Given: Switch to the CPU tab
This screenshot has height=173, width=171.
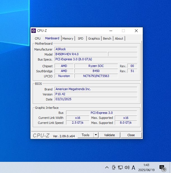Looking at the screenshot, I should pyautogui.click(x=38, y=39).
